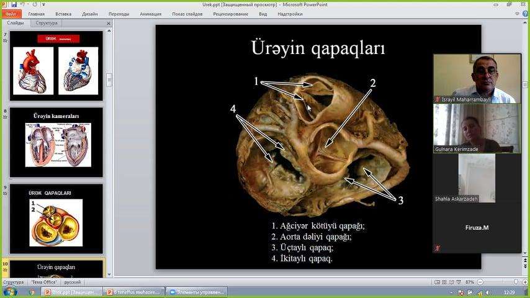Click the русский language indicator
This screenshot has width=530, height=298.
pyautogui.click(x=73, y=282)
